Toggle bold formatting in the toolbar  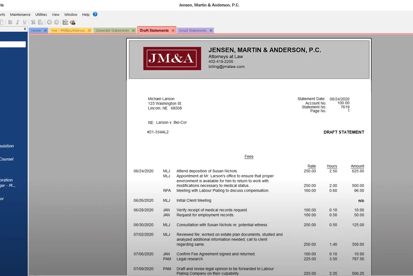click(10, 22)
